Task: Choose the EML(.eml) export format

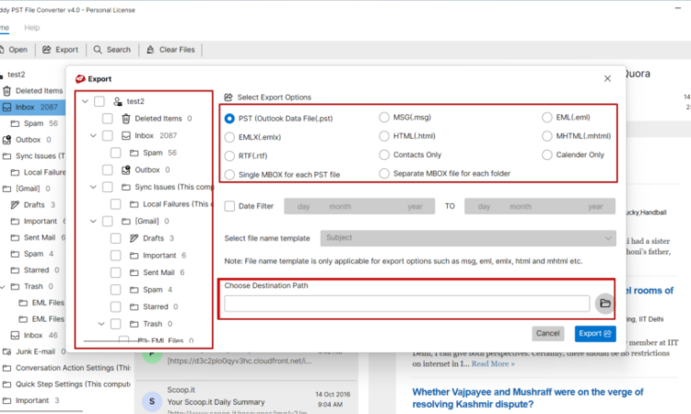Action: (x=547, y=118)
